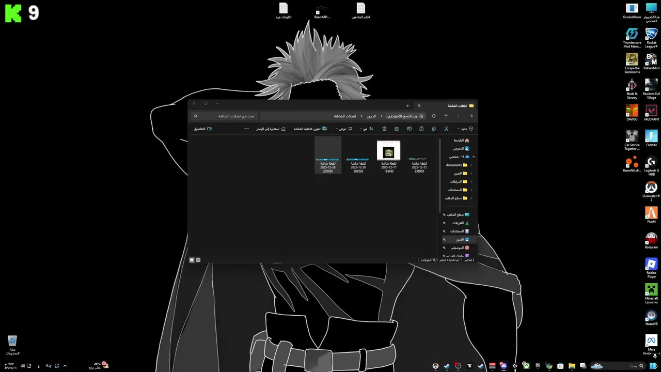Click the Share icon in Explorer toolbar
The image size is (661, 372).
click(x=397, y=129)
